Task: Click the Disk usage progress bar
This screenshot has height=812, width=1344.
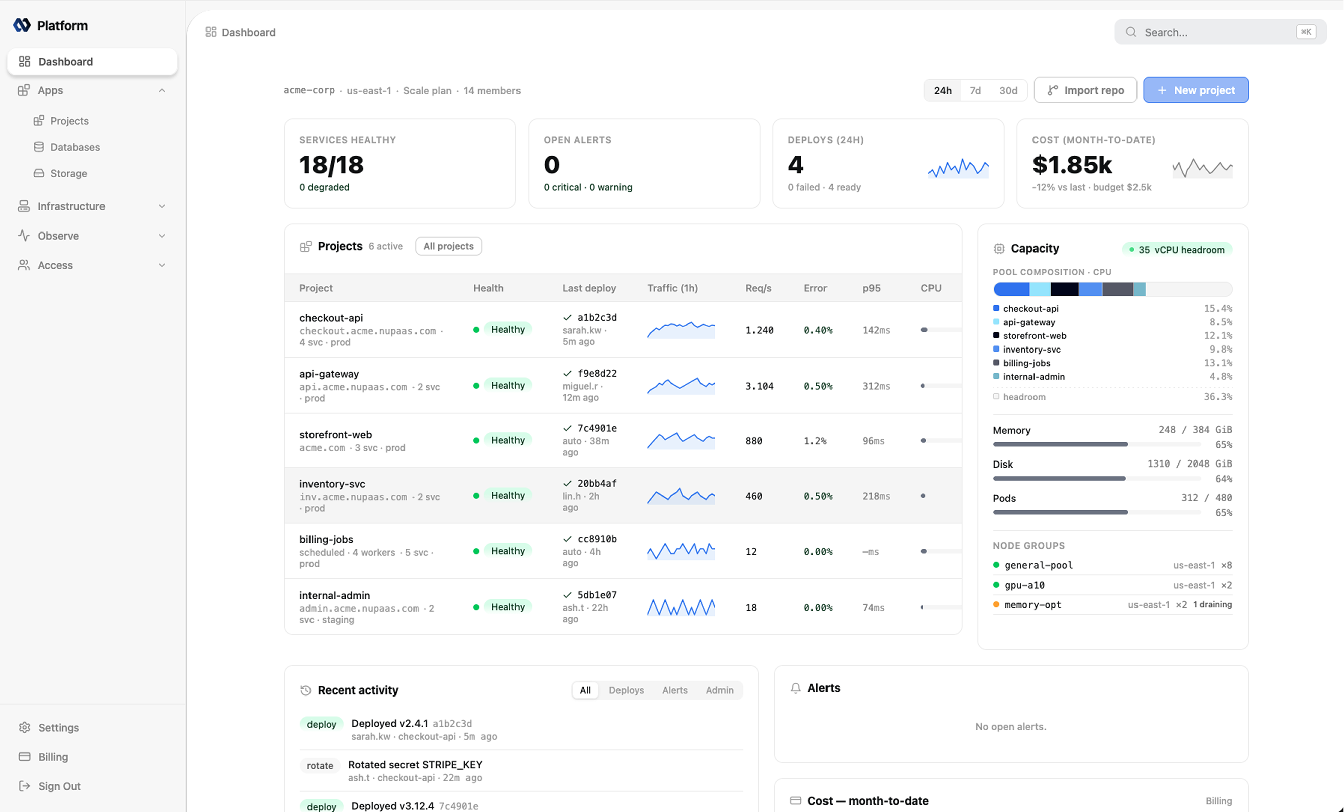Action: pyautogui.click(x=1097, y=478)
